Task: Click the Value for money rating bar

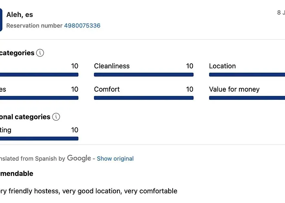Action: coord(247,98)
